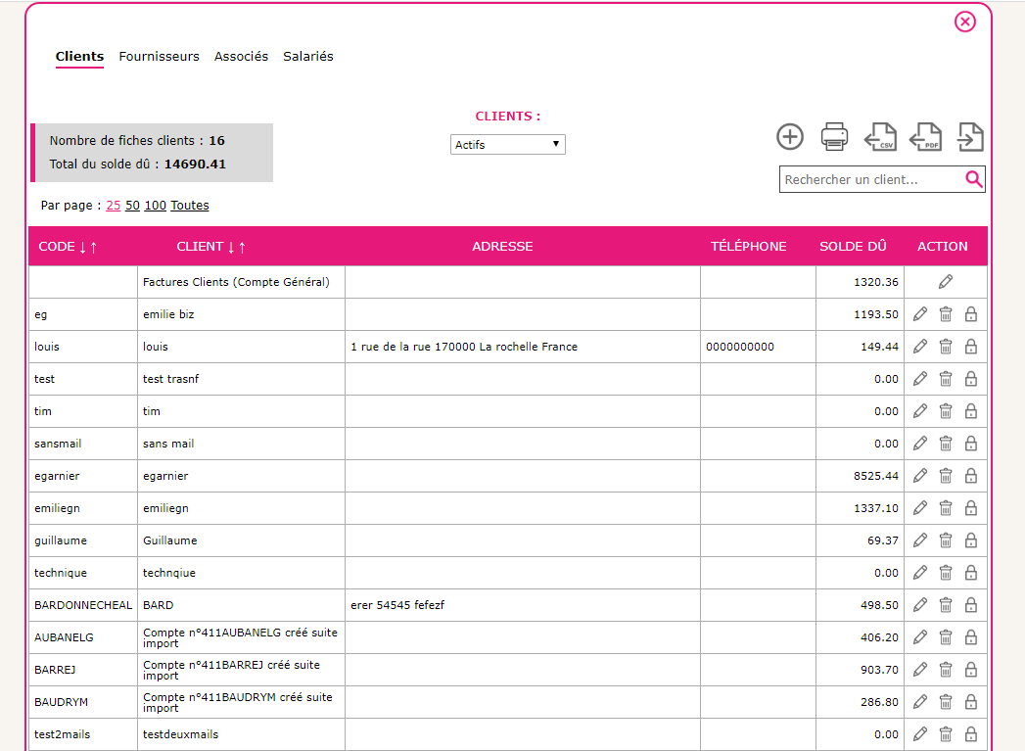
Task: Delete the test trasnf client
Action: point(946,379)
